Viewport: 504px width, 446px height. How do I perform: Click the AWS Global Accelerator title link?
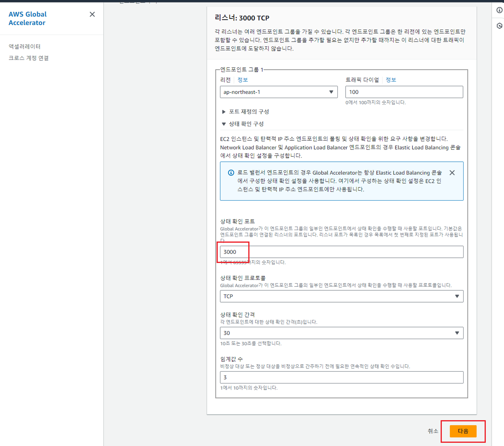[27, 18]
